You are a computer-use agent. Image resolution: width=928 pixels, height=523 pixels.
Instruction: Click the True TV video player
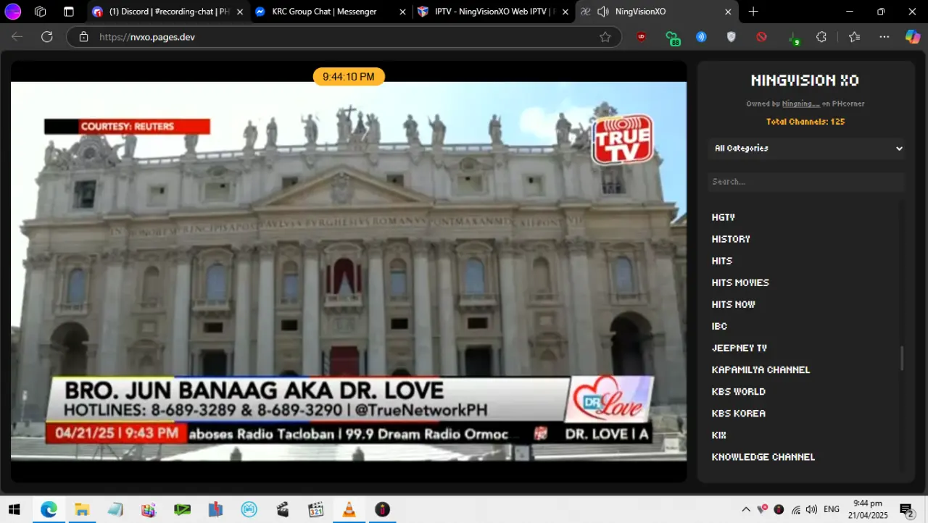coord(349,271)
